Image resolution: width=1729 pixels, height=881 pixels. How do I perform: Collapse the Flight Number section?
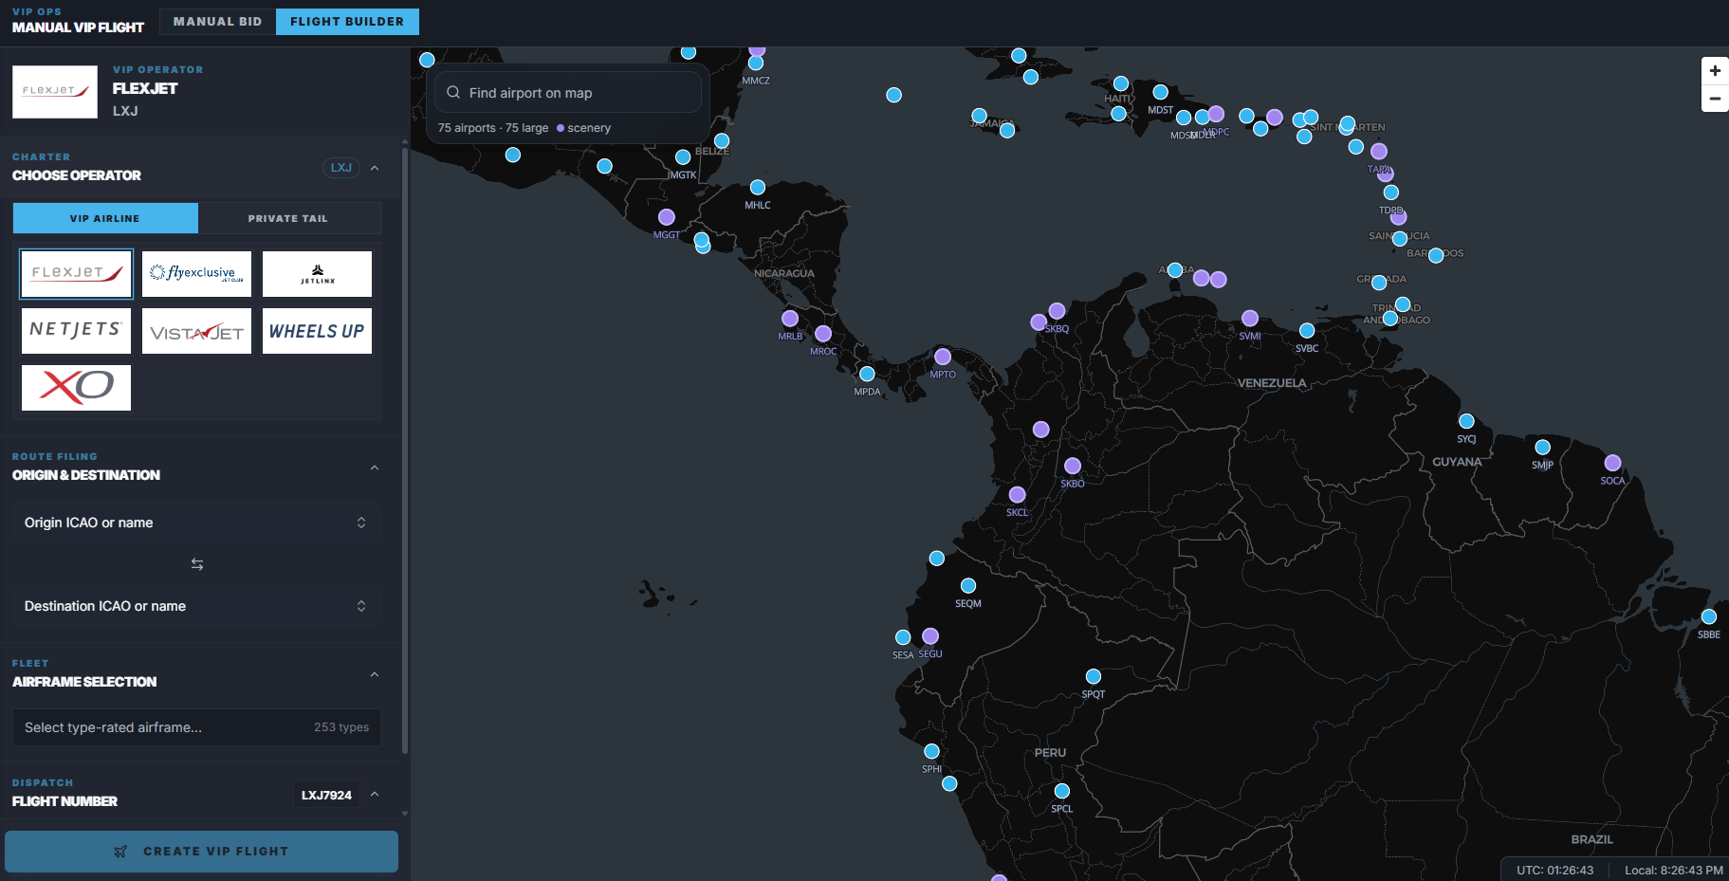[375, 794]
